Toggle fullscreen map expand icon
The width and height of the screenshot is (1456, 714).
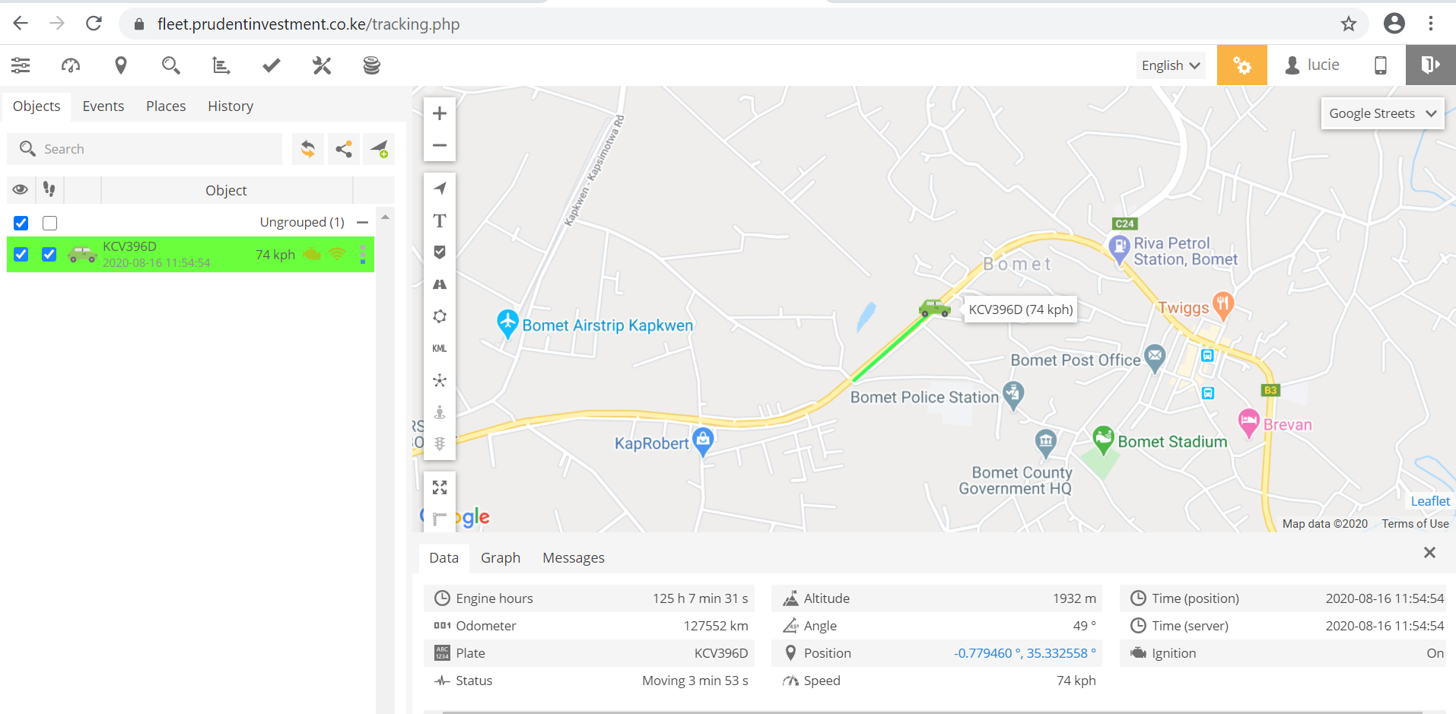tap(440, 487)
